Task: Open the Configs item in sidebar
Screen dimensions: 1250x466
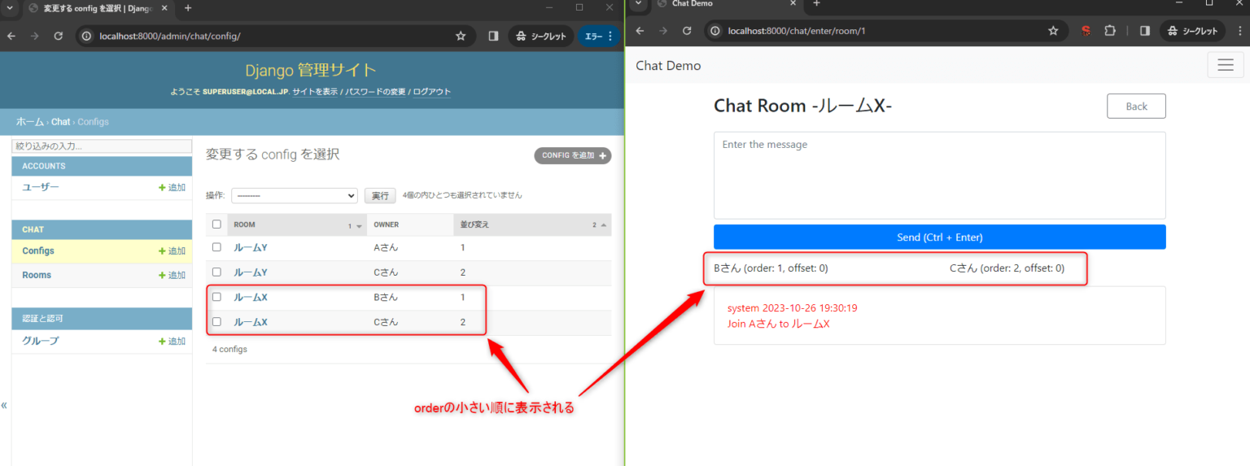Action: [38, 251]
